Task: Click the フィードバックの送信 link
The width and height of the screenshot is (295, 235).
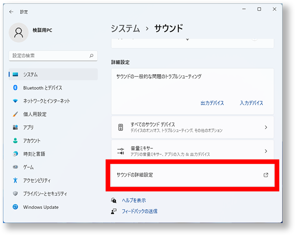Action: tap(139, 211)
